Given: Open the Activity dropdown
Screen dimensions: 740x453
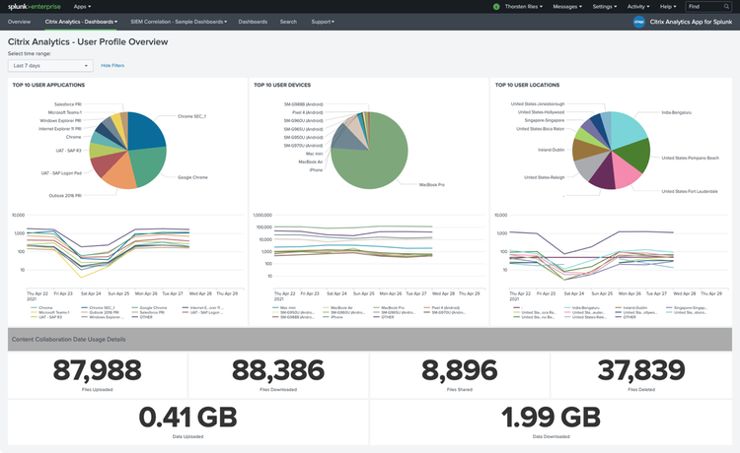Looking at the screenshot, I should pos(638,7).
